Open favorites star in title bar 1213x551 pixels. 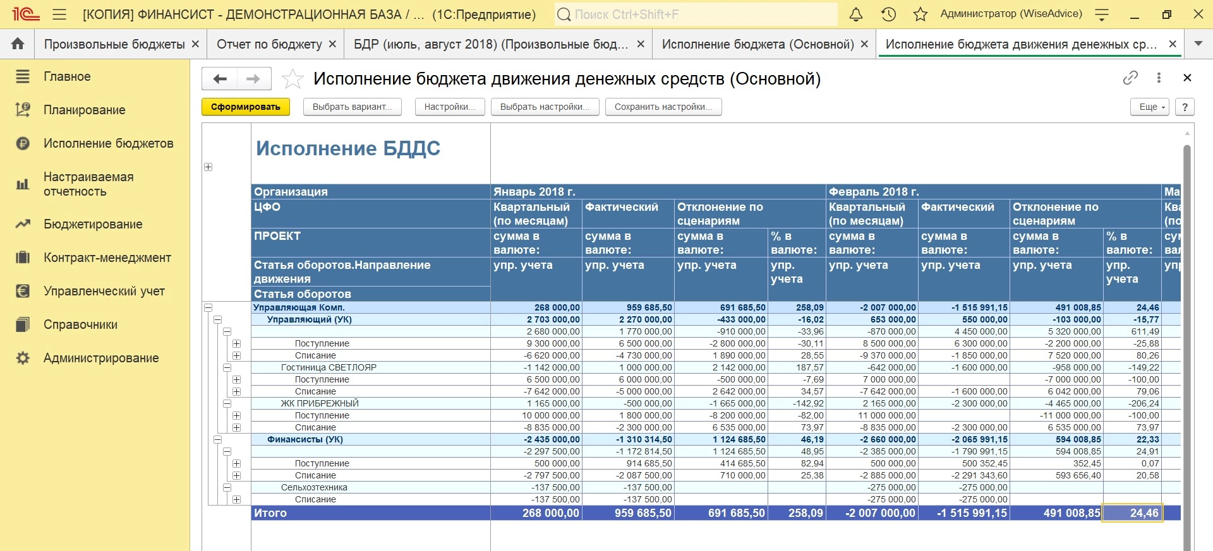(920, 15)
